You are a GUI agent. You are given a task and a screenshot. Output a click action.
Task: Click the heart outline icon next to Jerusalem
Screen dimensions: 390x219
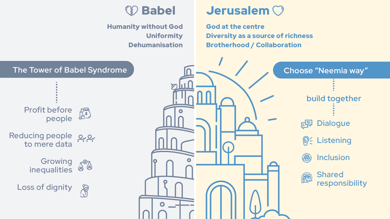(278, 11)
